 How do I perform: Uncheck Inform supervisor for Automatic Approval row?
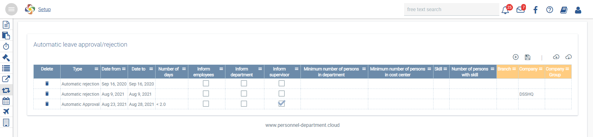tap(282, 104)
